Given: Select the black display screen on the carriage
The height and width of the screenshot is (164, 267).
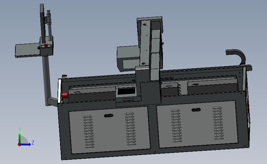Looking at the screenshot, I should pos(126,91).
